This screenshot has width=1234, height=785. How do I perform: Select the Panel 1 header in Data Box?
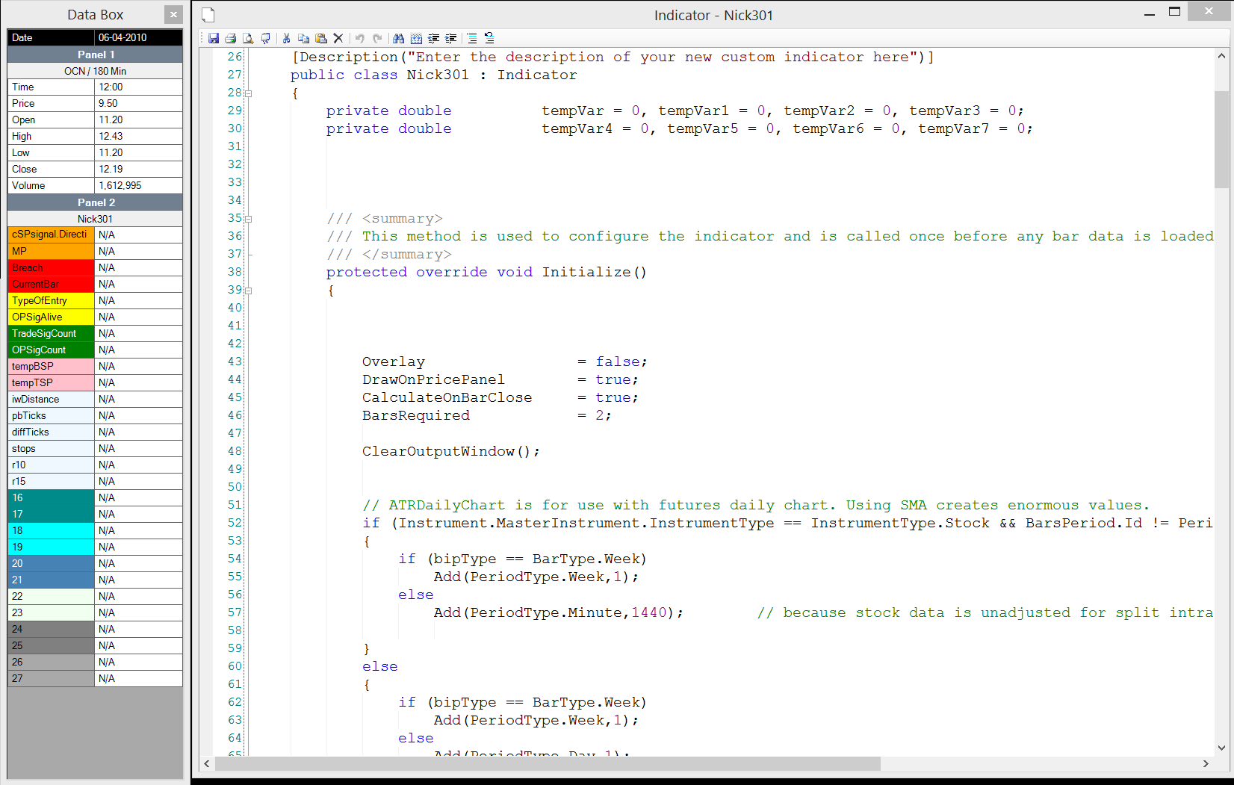pyautogui.click(x=95, y=55)
